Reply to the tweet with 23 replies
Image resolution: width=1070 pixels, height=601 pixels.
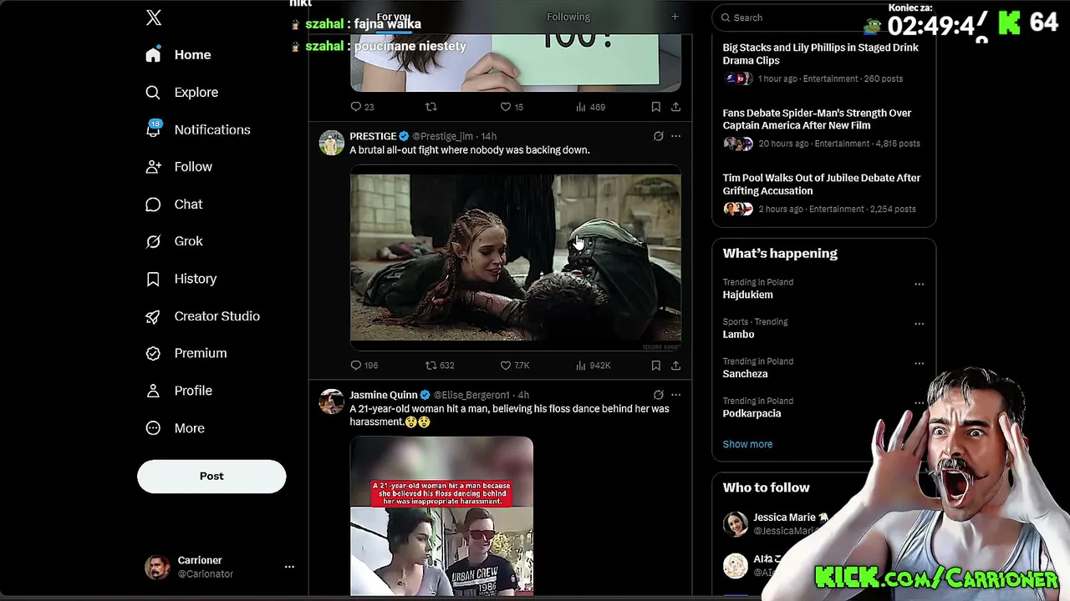coord(362,107)
